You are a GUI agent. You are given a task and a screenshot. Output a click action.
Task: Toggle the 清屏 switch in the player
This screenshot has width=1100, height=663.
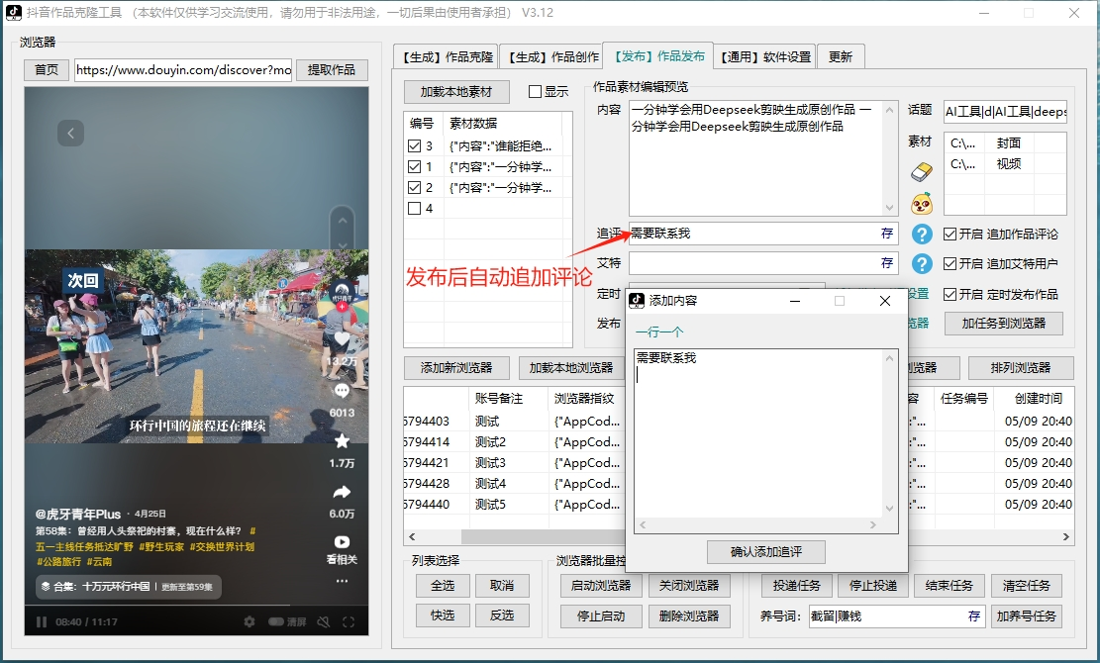[x=275, y=621]
